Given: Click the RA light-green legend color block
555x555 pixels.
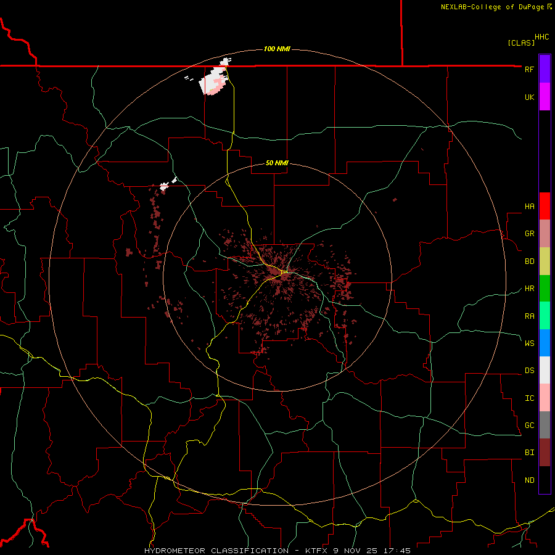Looking at the screenshot, I should (545, 316).
